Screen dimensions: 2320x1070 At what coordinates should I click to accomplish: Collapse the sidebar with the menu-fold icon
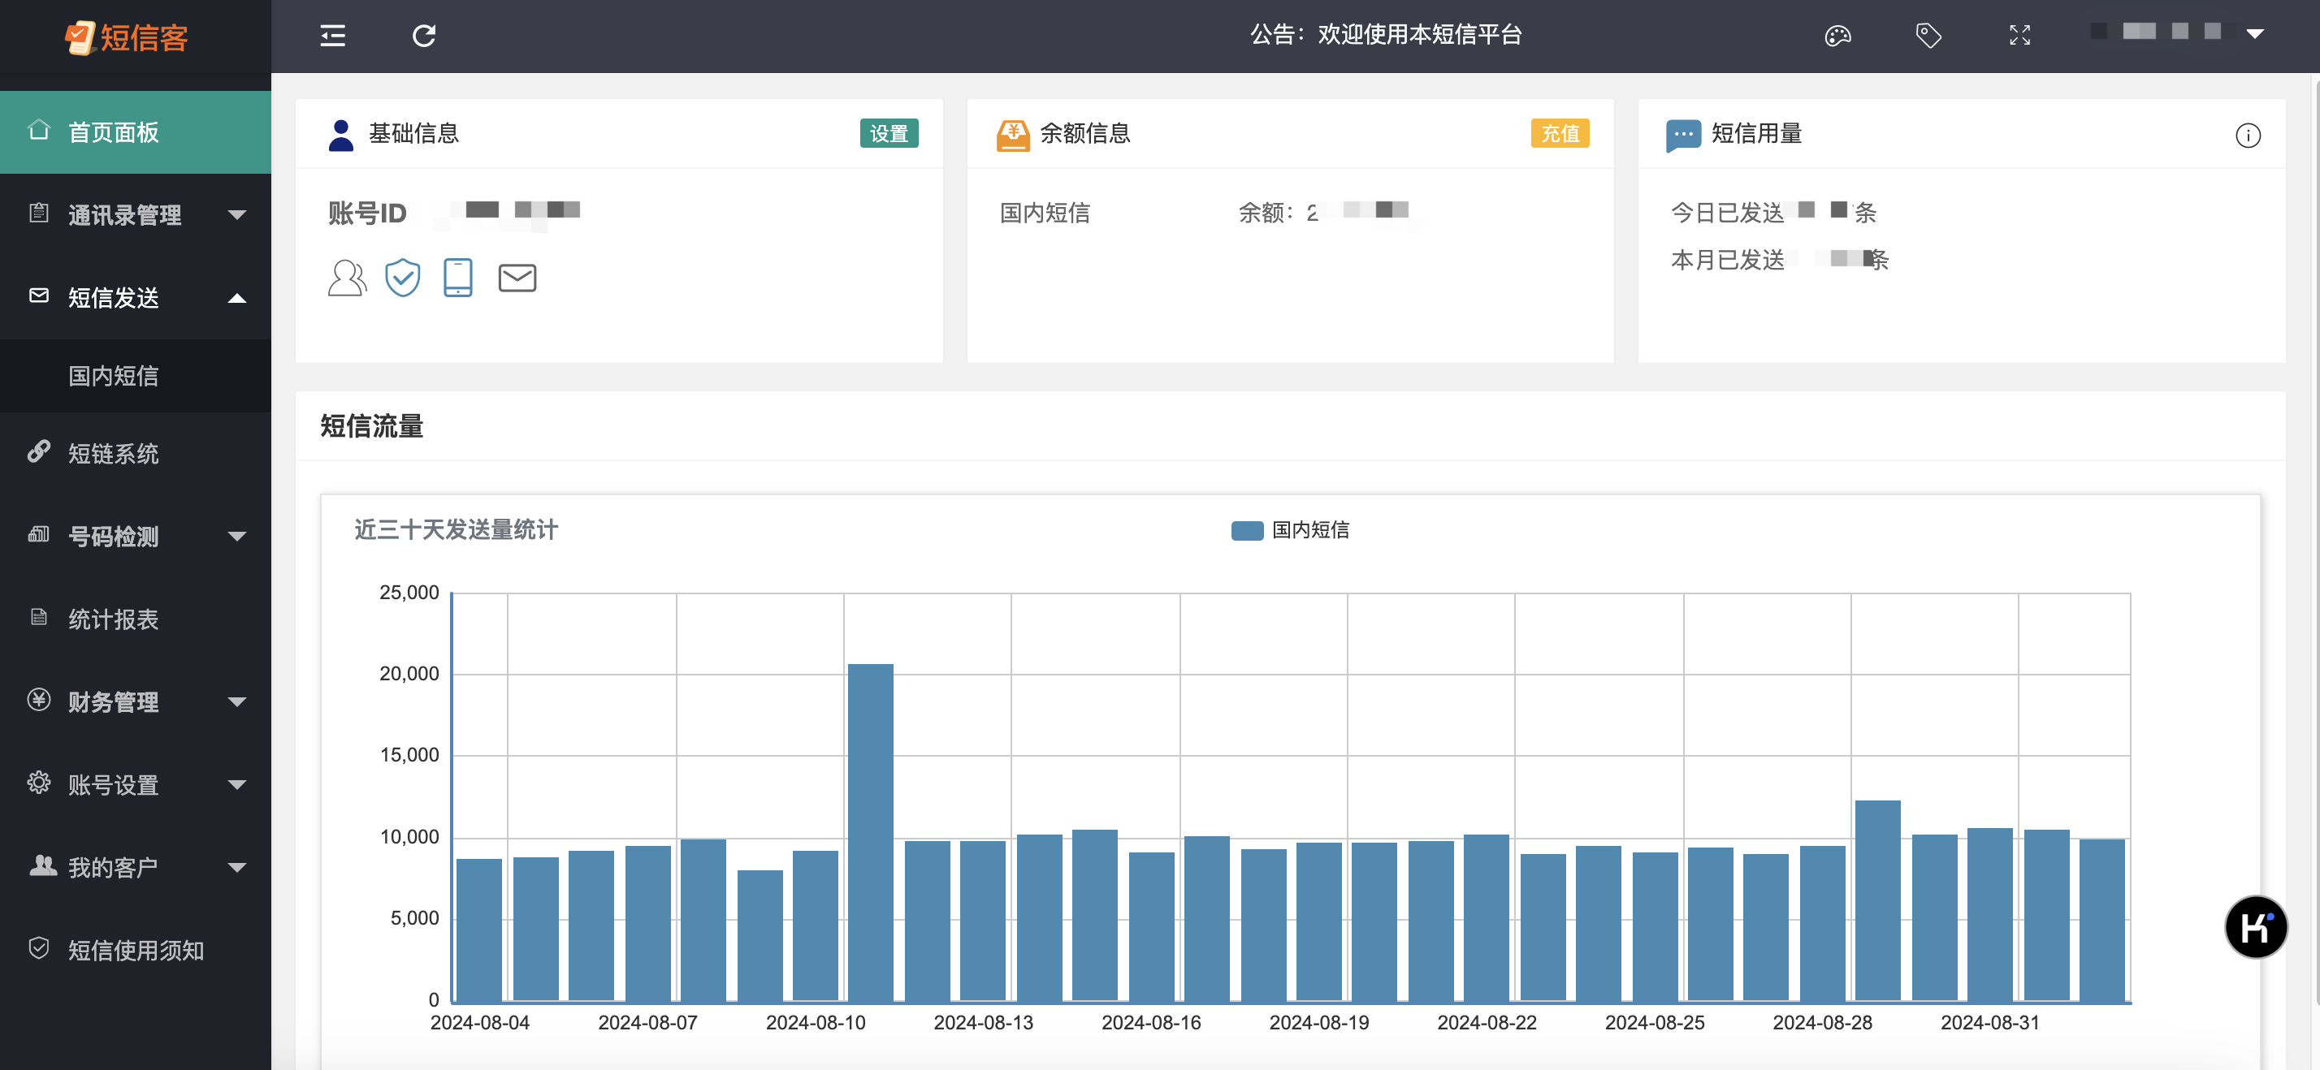pyautogui.click(x=332, y=36)
